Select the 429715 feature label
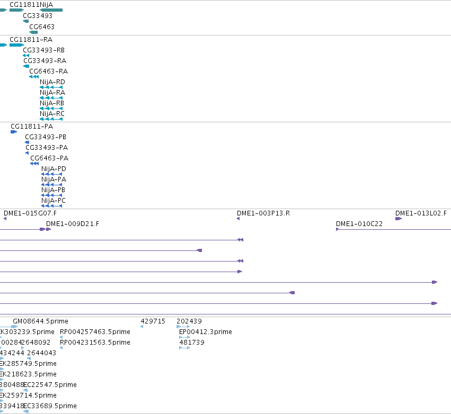This screenshot has width=451, height=414. 153,321
